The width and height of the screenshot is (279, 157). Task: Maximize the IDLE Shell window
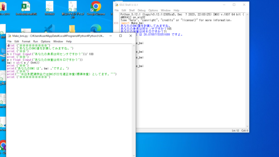click(x=234, y=5)
